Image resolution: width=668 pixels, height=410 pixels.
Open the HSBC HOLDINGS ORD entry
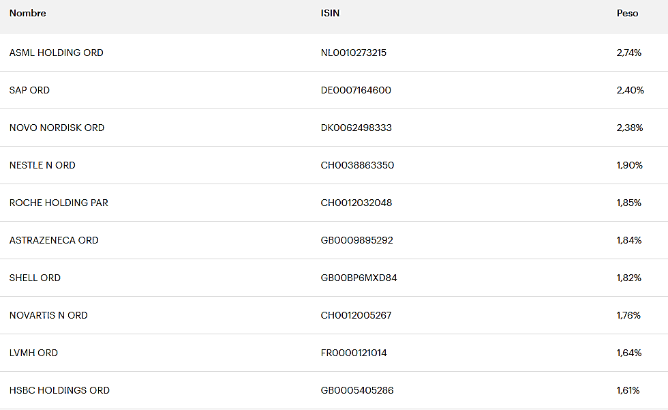[59, 390]
